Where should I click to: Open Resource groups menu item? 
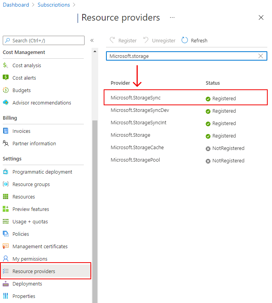tap(31, 185)
